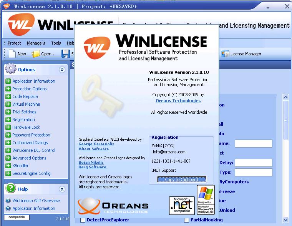
Task: Click scroll up arrow of right panel
Action: (285, 97)
